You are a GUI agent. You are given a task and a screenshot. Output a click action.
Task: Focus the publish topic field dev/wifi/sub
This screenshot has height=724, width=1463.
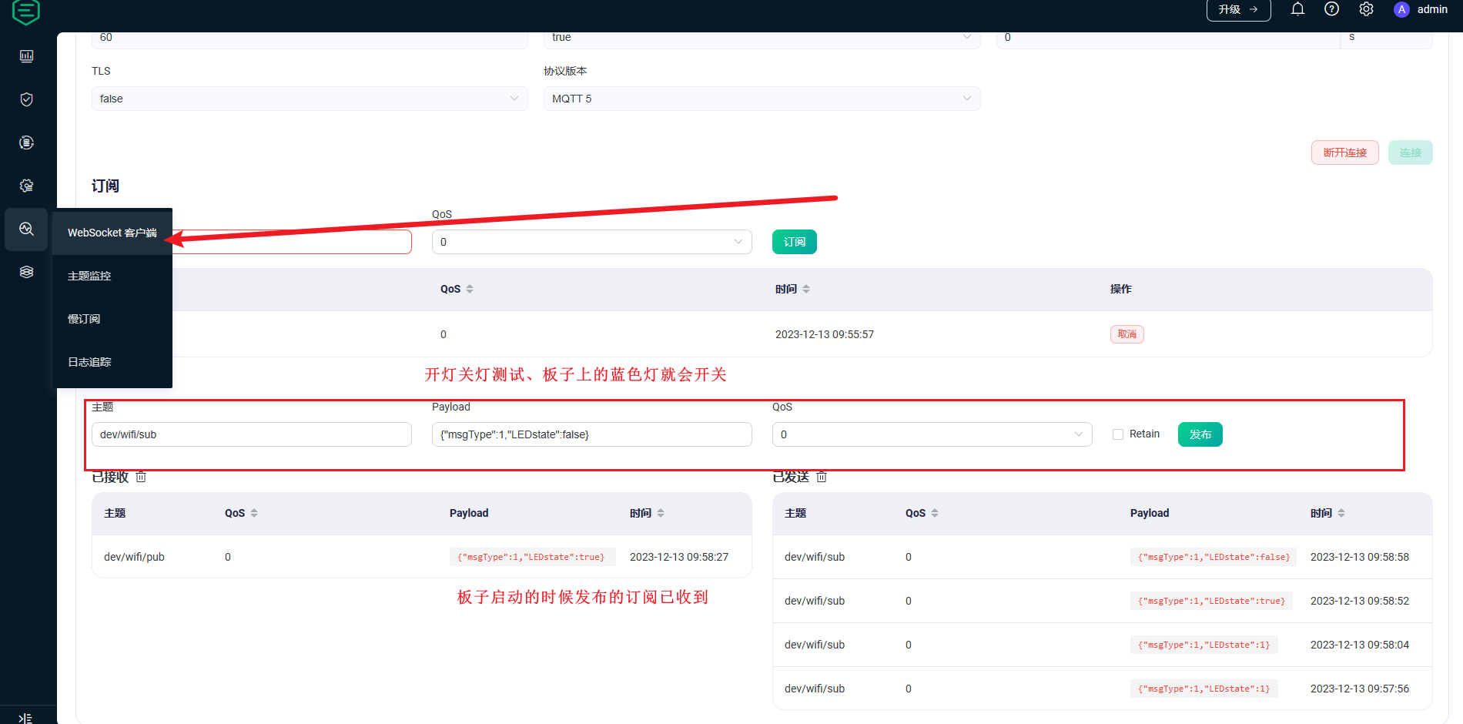252,434
